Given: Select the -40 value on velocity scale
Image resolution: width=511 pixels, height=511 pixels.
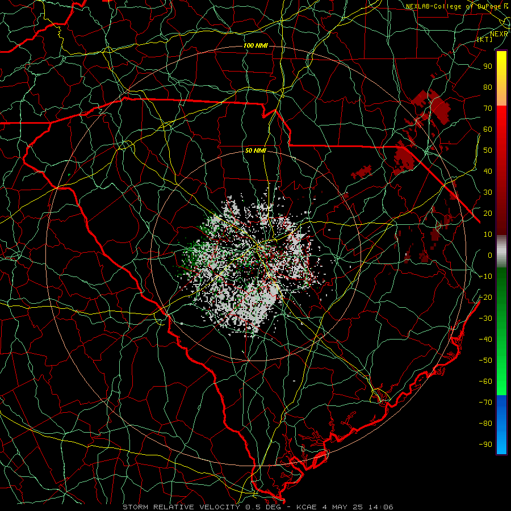Looking at the screenshot, I should (x=485, y=340).
